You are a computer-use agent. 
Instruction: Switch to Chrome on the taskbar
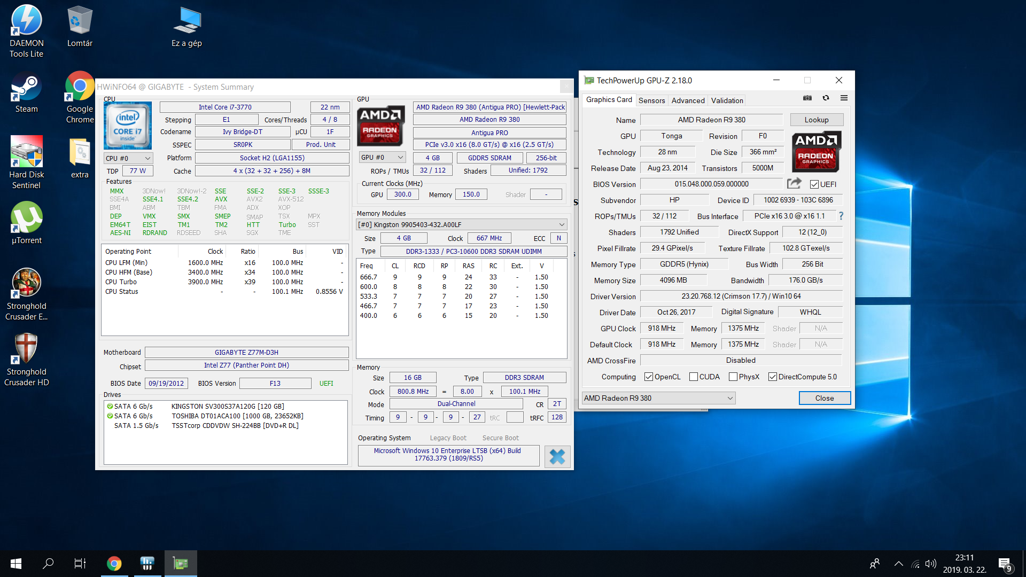coord(114,563)
